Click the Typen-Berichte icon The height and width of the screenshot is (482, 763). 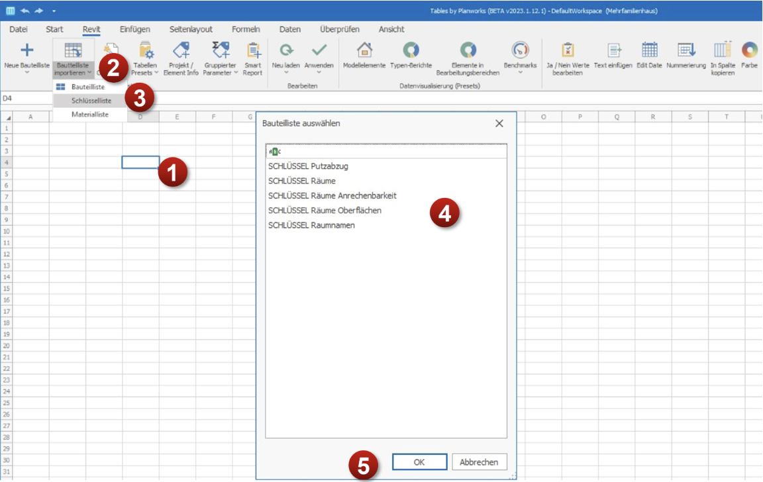[x=411, y=50]
